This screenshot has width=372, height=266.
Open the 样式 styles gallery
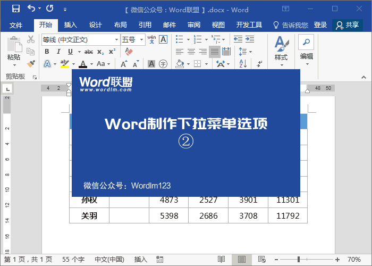pos(281,51)
